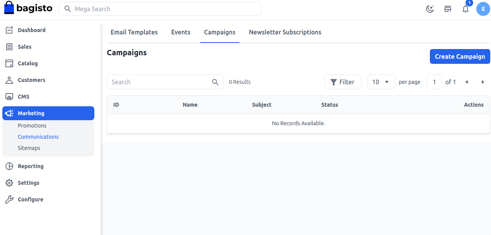Screen dimensions: 491x235
Task: Expand the per page dropdown
Action: pyautogui.click(x=381, y=82)
